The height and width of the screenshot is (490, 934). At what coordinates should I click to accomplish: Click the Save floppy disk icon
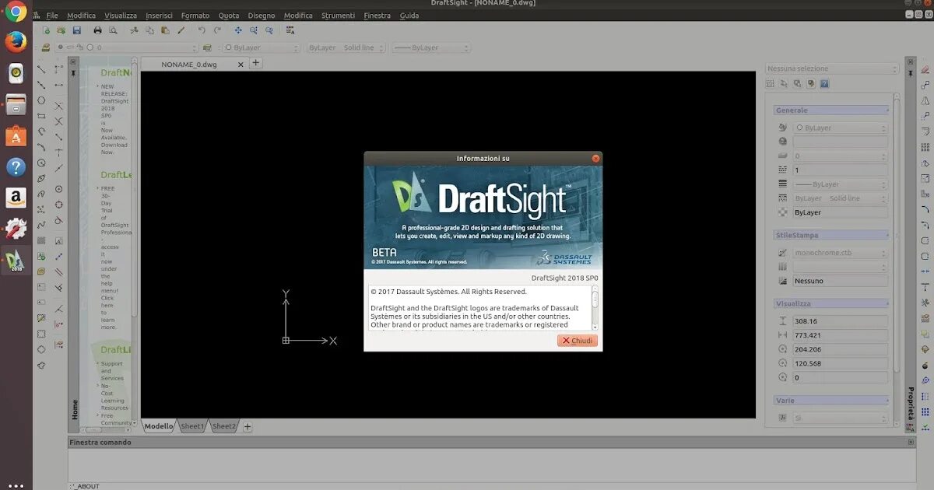[76, 30]
